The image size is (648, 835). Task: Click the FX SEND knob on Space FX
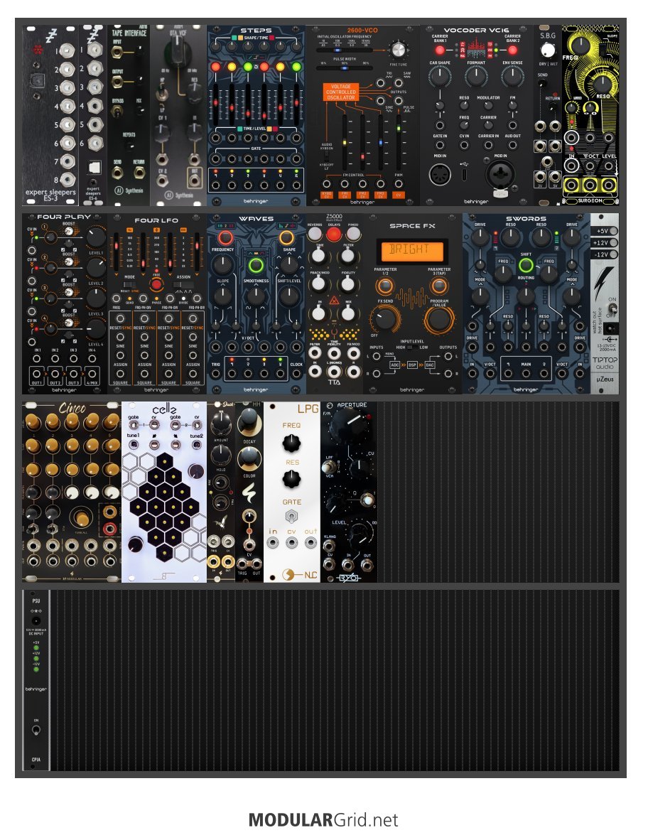click(384, 319)
